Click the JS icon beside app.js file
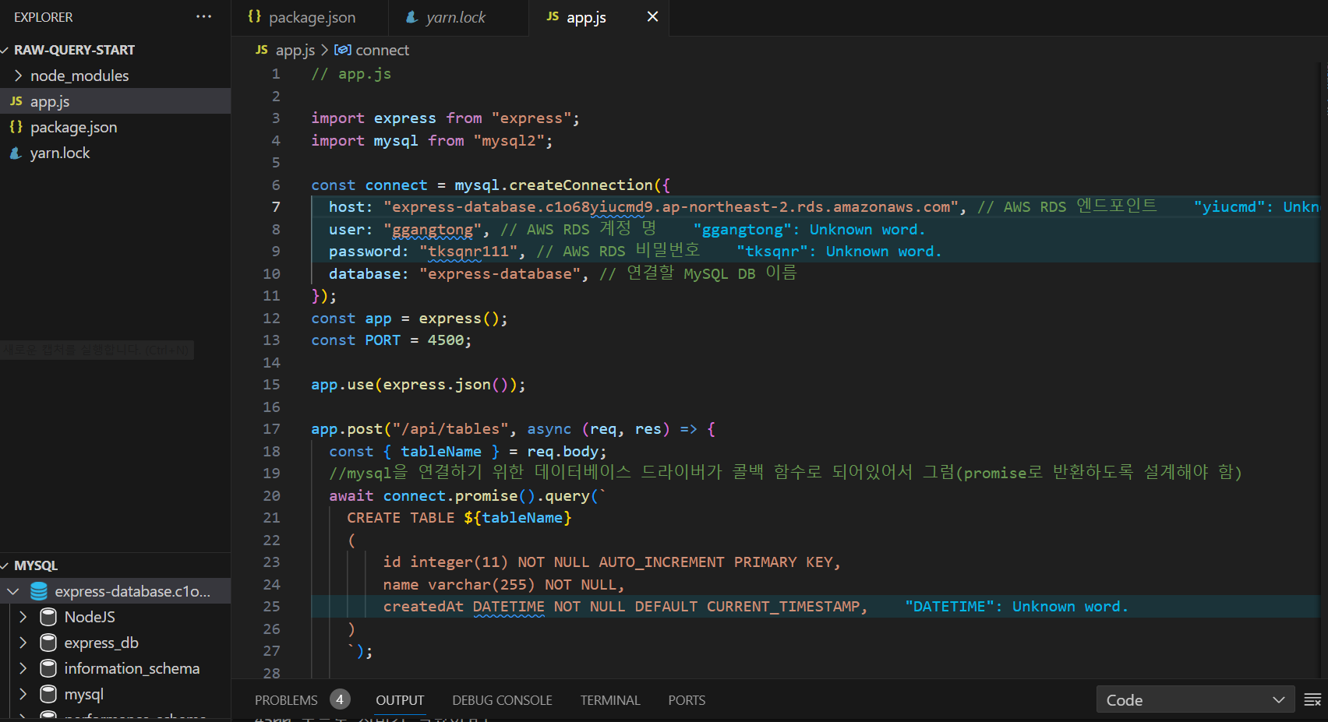 16,101
